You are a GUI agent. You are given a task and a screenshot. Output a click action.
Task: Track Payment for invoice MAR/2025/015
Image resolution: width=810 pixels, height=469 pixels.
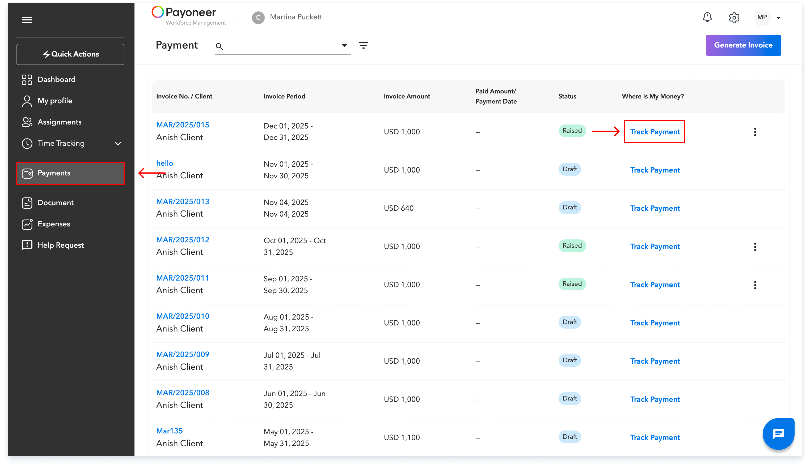(655, 132)
